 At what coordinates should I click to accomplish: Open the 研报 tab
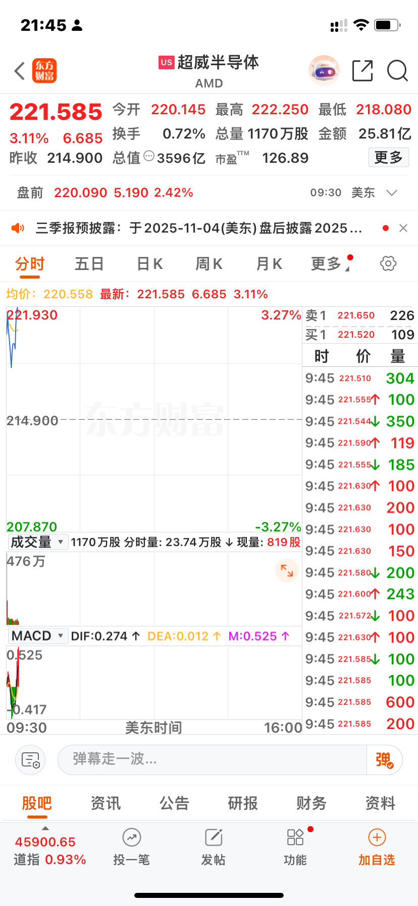pos(243,803)
